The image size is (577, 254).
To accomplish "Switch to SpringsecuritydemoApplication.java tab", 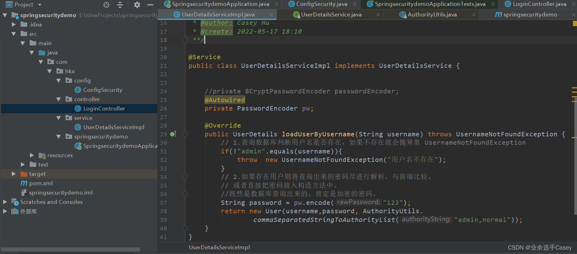I will (220, 4).
